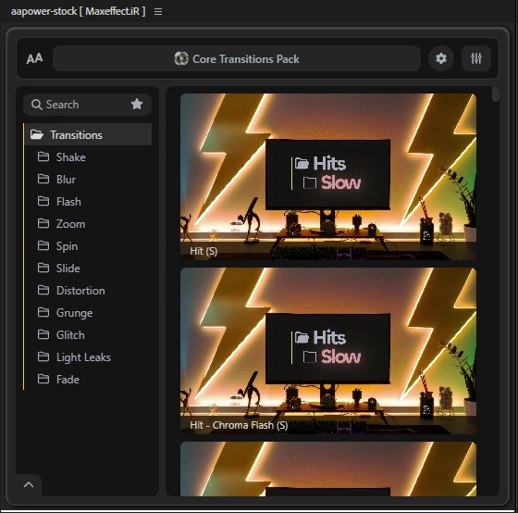The height and width of the screenshot is (513, 518).
Task: Click the preset list scrollbar handle
Action: [x=495, y=94]
